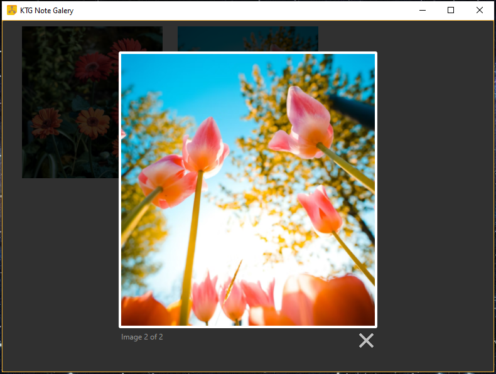Click the second thumbnail peeking above the lightbox
This screenshot has width=496, height=374.
(x=247, y=38)
